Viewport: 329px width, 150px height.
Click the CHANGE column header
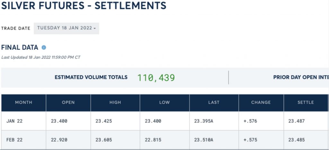click(x=261, y=102)
